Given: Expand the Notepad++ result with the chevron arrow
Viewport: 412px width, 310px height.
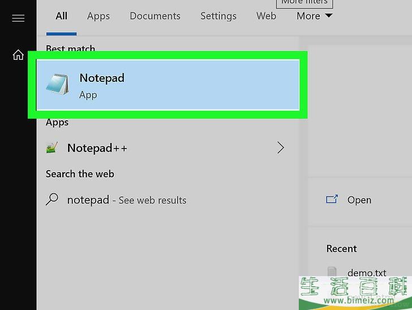Looking at the screenshot, I should click(281, 147).
